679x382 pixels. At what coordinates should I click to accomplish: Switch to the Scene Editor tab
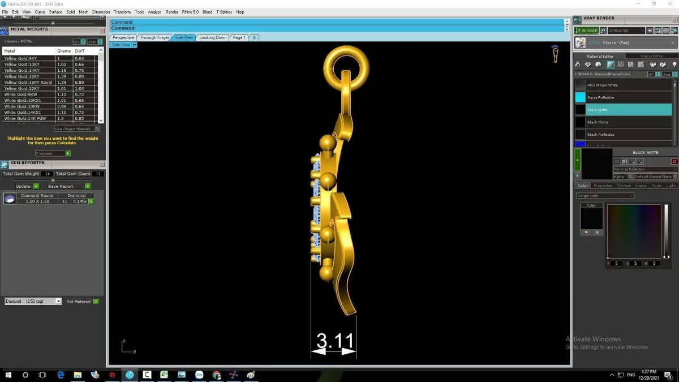[x=652, y=56]
